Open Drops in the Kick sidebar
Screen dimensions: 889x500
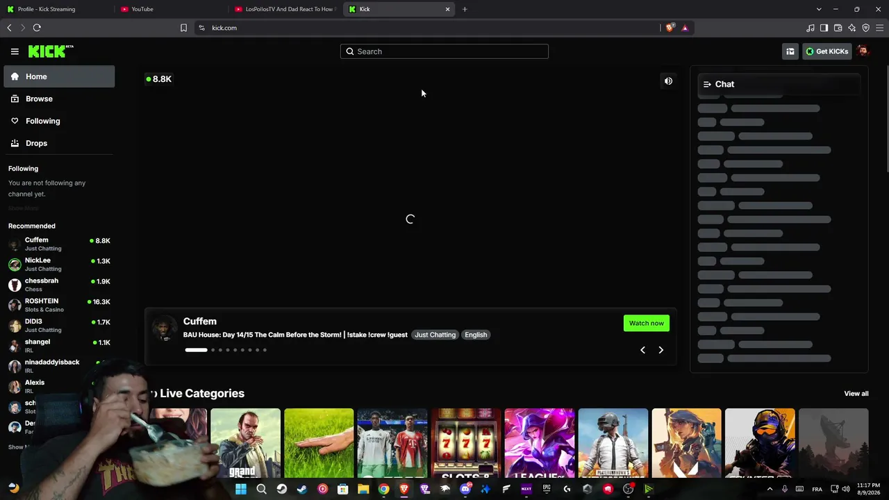pyautogui.click(x=59, y=143)
